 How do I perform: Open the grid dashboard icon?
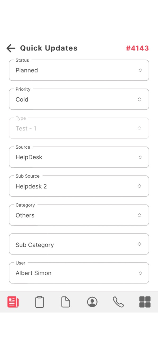(145, 302)
